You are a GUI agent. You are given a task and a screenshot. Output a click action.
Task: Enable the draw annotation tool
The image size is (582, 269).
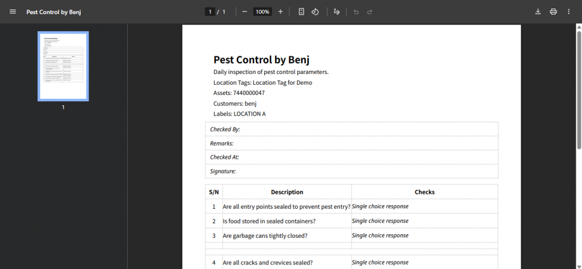pyautogui.click(x=337, y=12)
